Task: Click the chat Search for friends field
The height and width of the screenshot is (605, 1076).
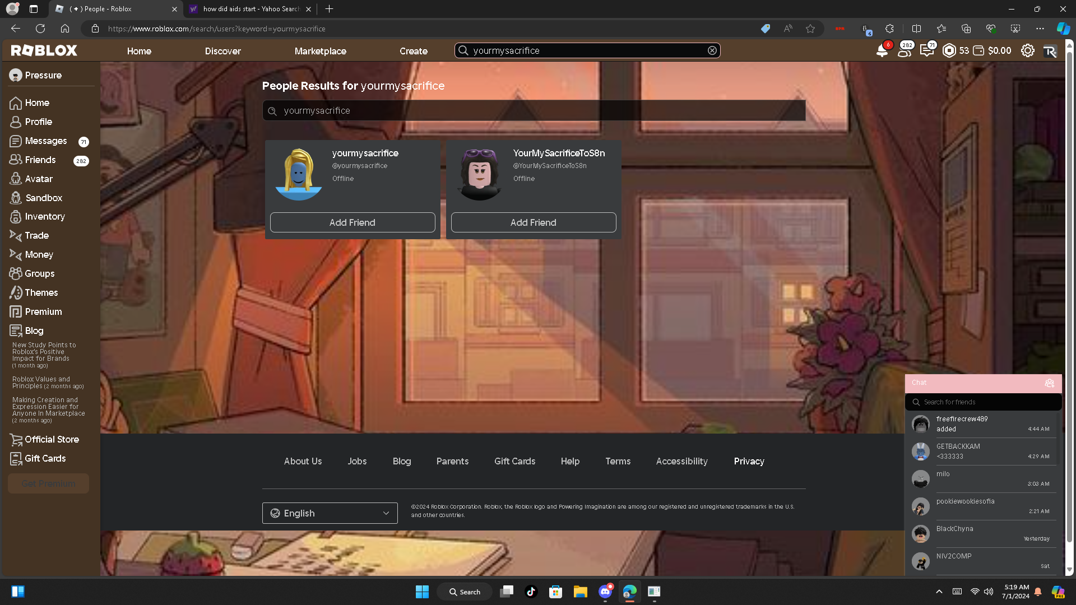Action: pos(984,402)
